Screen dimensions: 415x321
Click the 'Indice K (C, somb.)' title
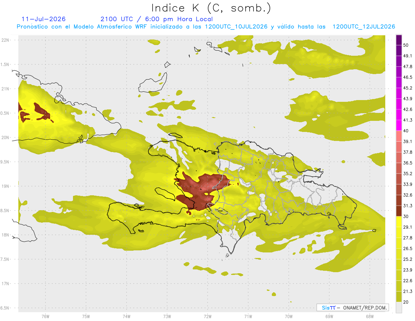click(x=211, y=8)
